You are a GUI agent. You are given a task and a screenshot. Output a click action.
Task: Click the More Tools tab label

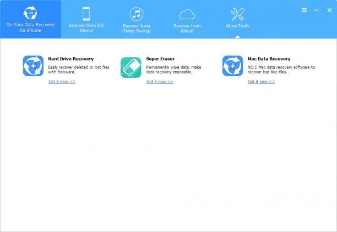pos(237,26)
